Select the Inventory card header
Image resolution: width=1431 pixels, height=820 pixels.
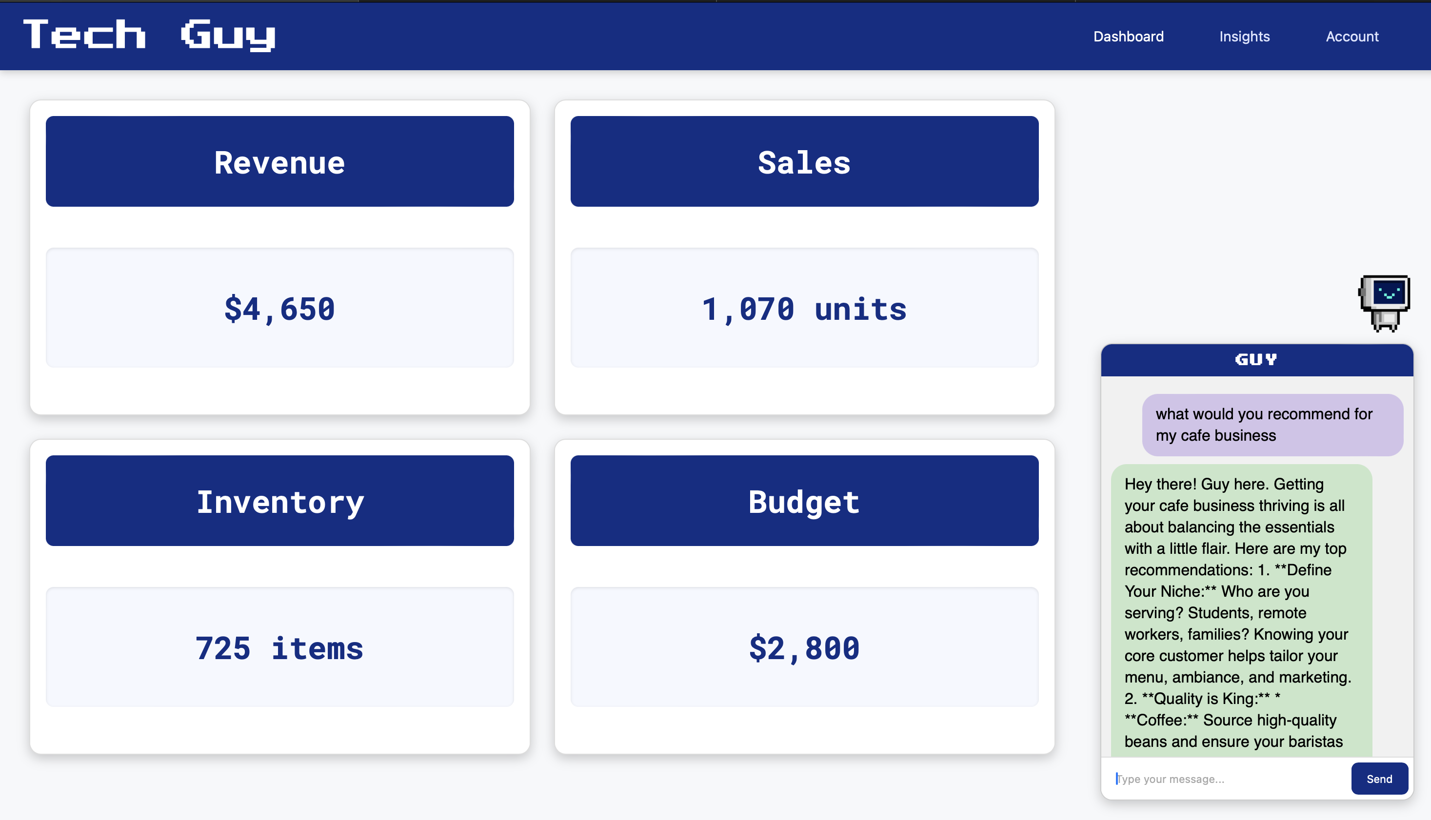tap(279, 501)
